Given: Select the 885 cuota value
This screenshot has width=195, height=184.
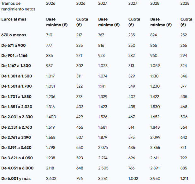Looking at the screenshot, I should (x=184, y=168).
